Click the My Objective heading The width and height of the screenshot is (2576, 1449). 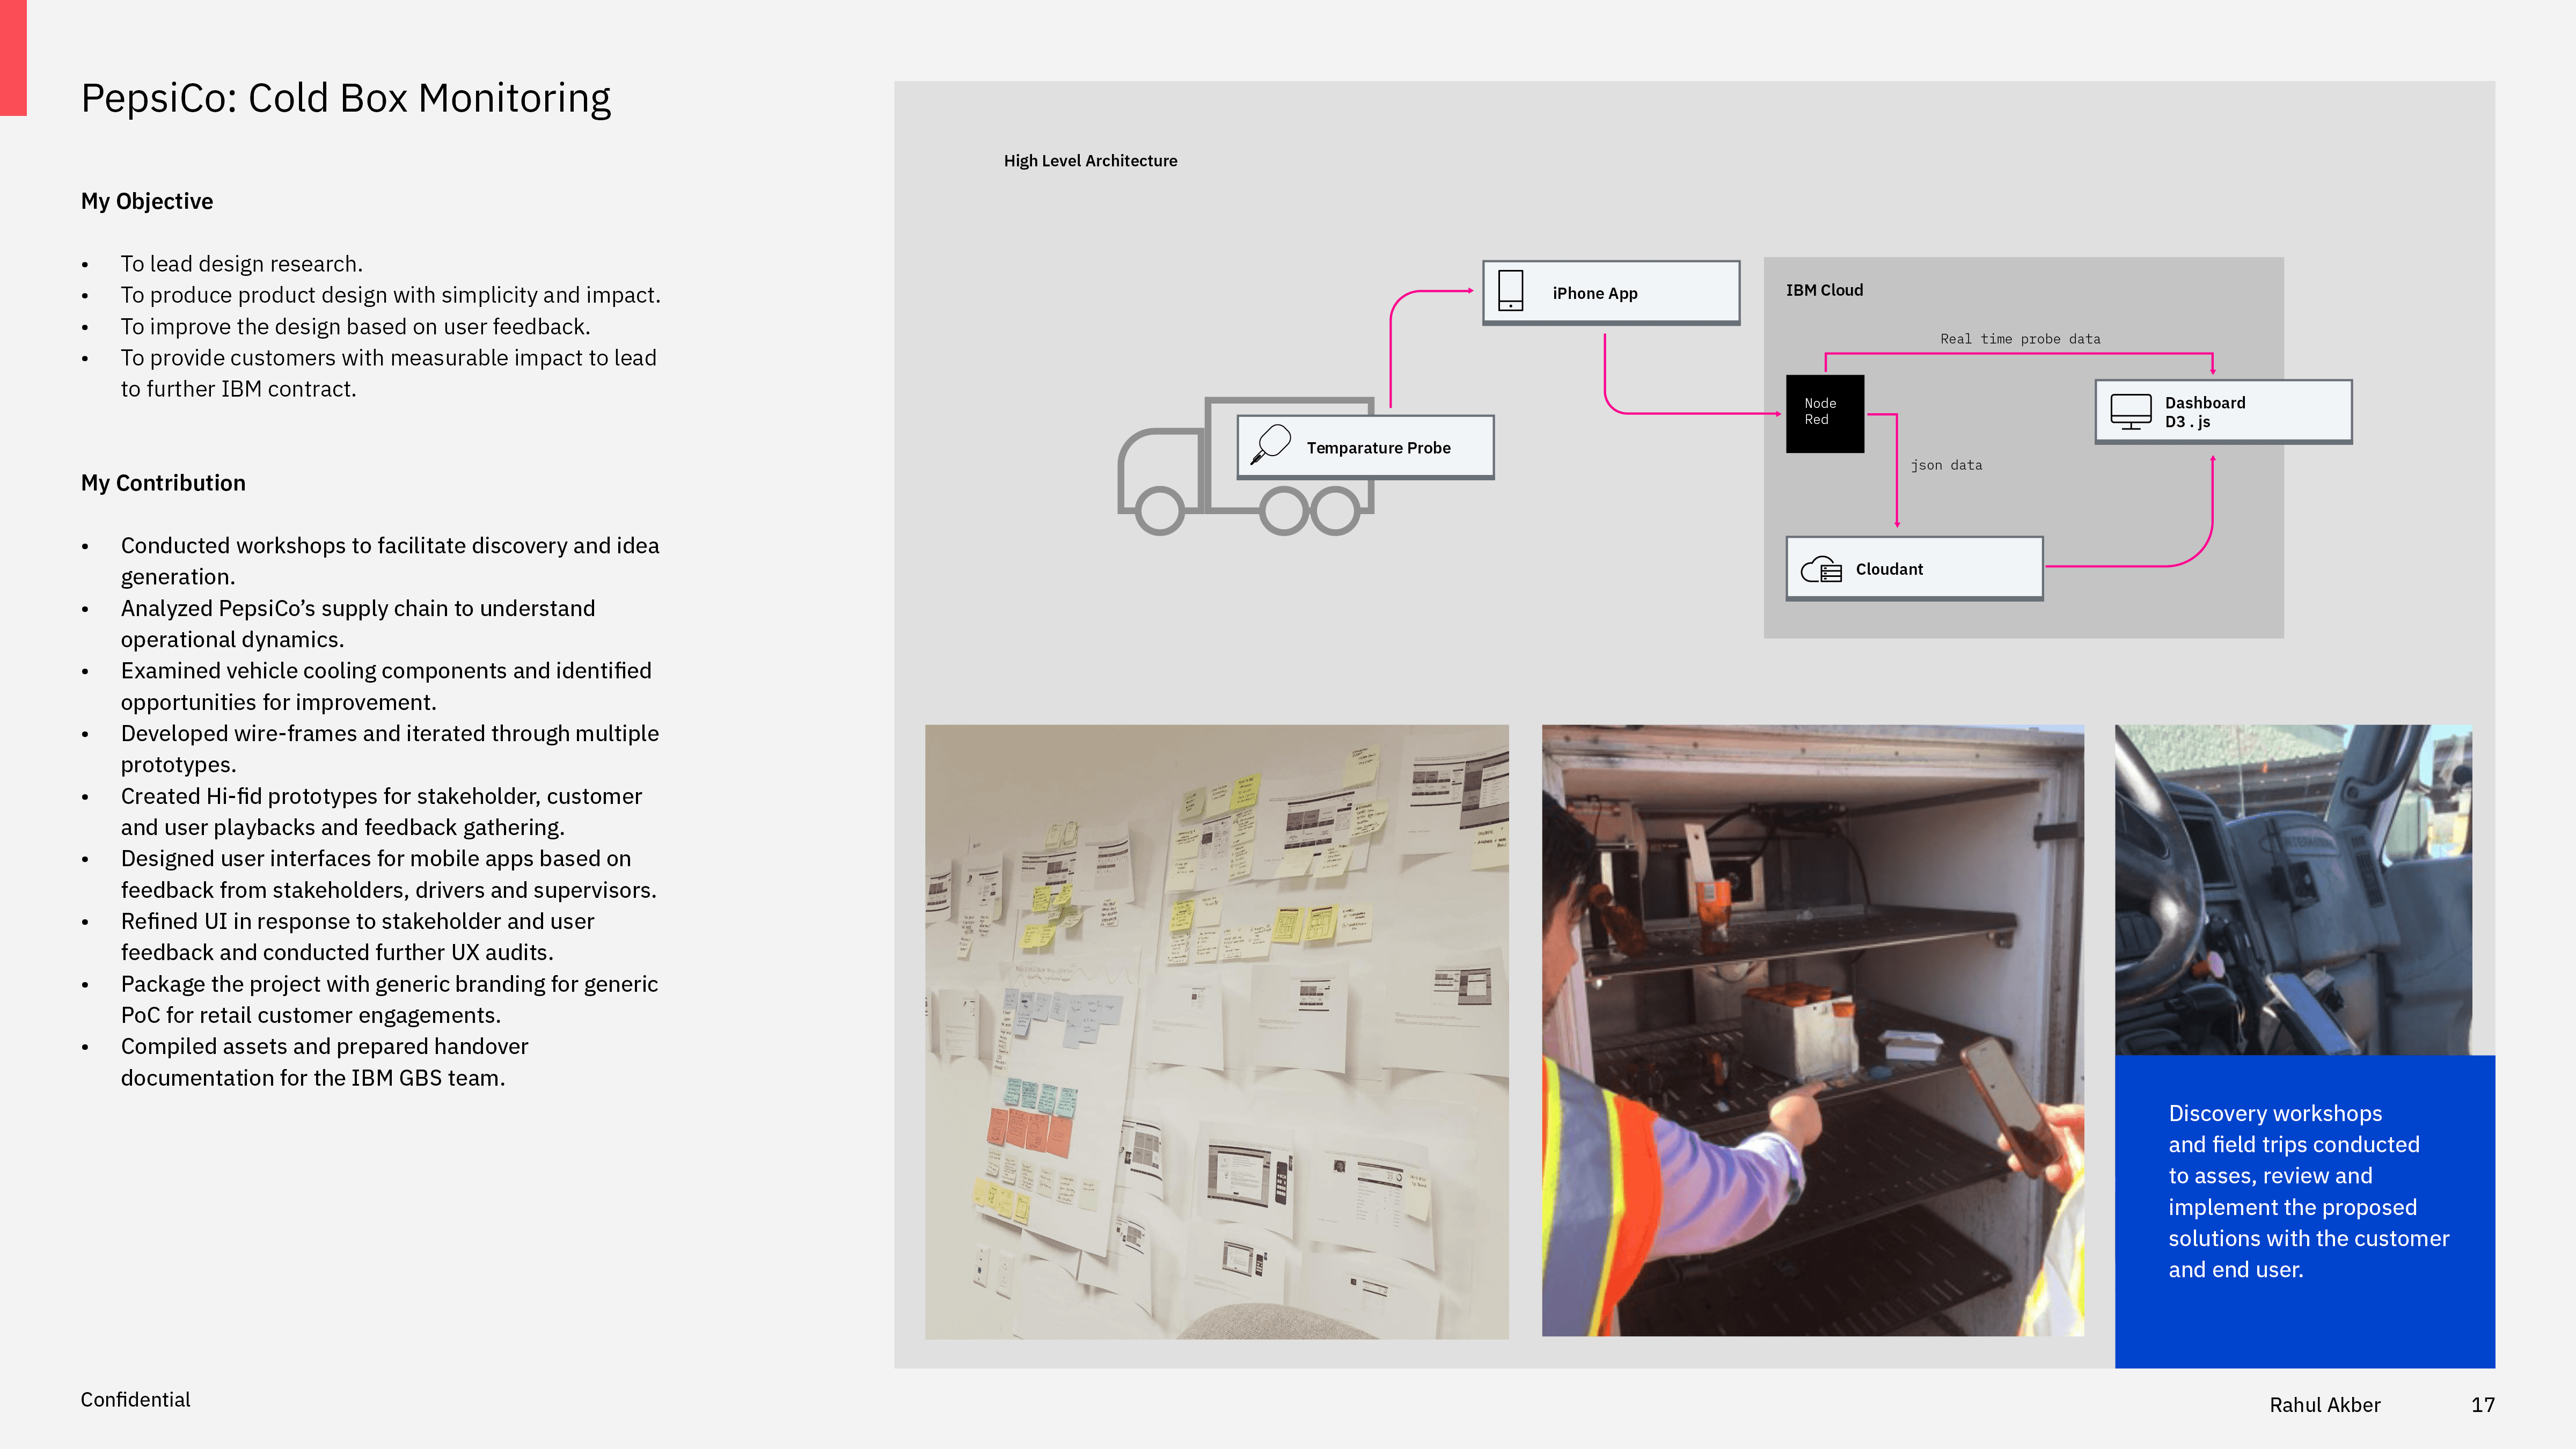[x=147, y=201]
